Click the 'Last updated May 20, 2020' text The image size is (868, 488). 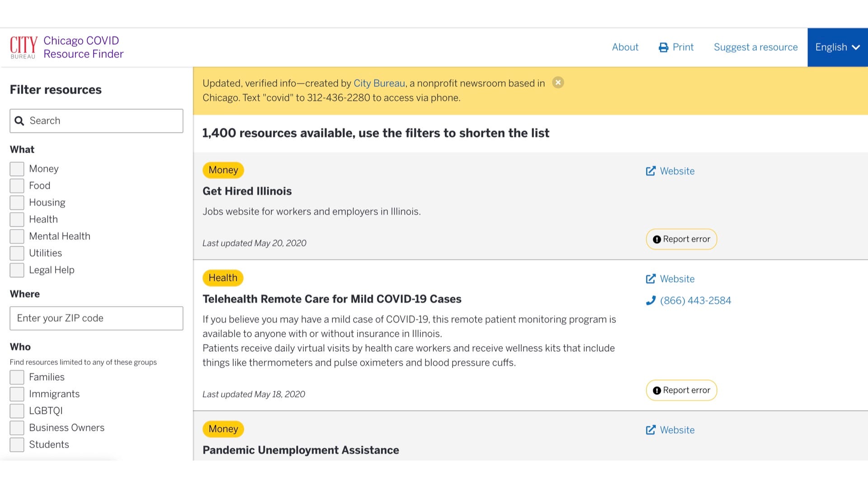(254, 243)
